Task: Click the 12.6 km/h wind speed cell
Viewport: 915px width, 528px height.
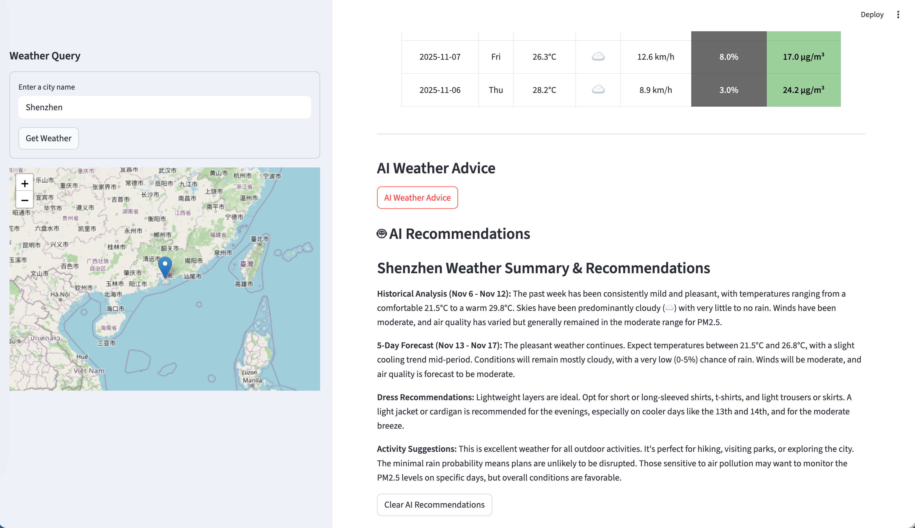Action: pyautogui.click(x=656, y=57)
